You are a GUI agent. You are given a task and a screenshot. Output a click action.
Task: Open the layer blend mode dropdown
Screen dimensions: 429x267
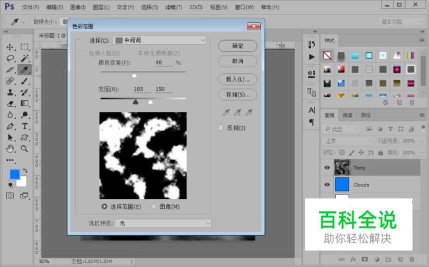click(x=347, y=140)
